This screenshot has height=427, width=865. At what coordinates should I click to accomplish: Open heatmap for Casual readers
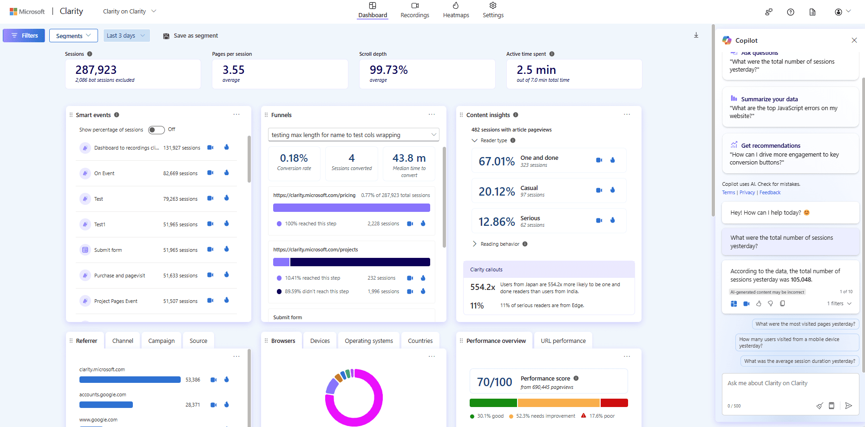click(613, 190)
